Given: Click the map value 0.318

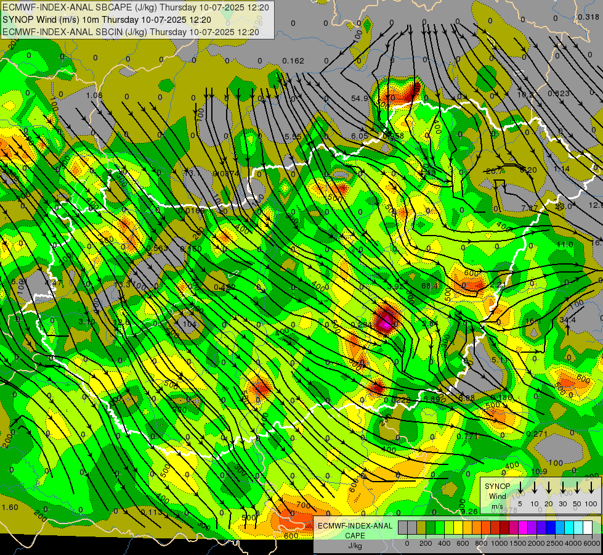Looking at the screenshot, I should coord(589,17).
